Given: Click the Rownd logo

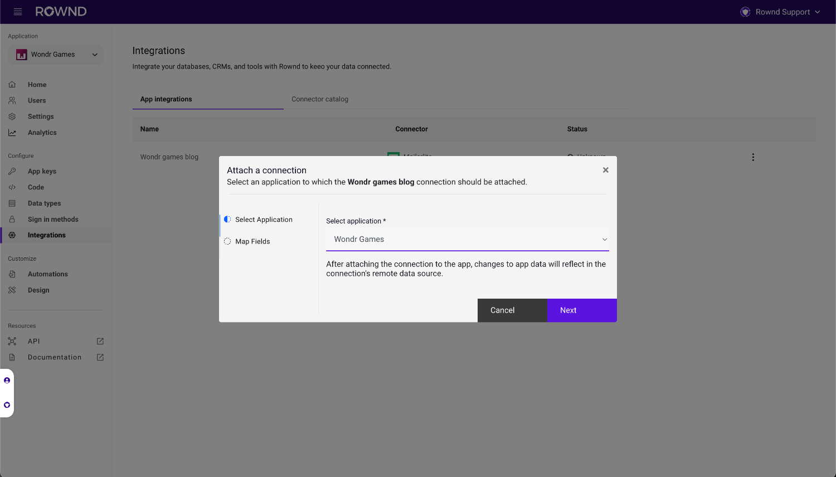Looking at the screenshot, I should [x=61, y=12].
